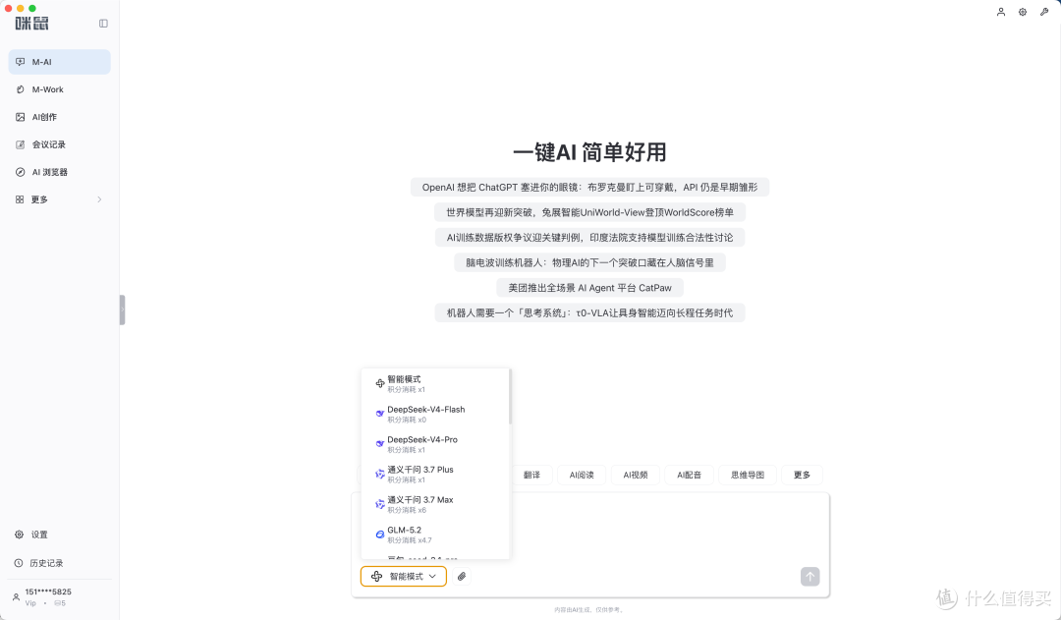Attach a file with paperclip icon
Viewport: 1061px width, 620px height.
pos(462,576)
